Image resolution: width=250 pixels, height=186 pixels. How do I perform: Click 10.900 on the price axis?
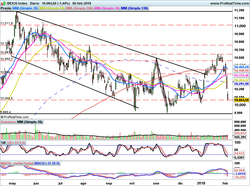(x=239, y=34)
